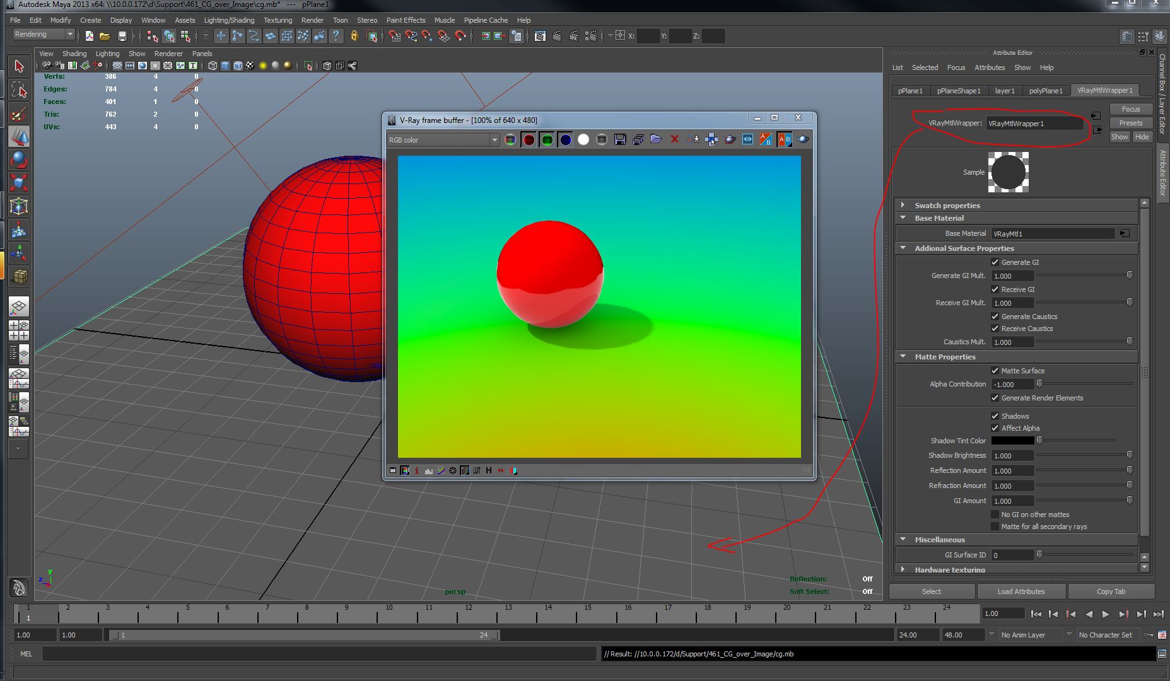Toggle the Receive Caustics checkbox
The width and height of the screenshot is (1170, 681).
tap(995, 329)
